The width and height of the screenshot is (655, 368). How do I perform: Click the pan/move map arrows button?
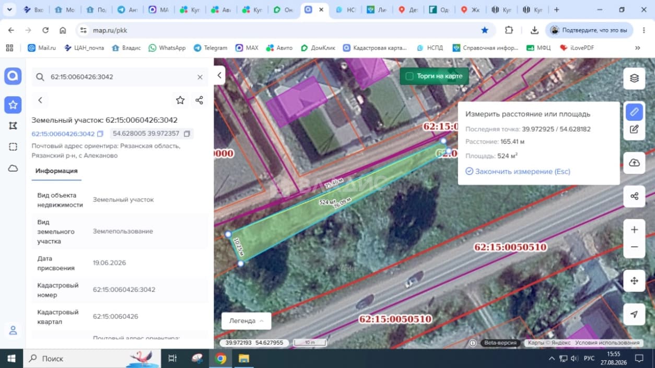tap(634, 281)
